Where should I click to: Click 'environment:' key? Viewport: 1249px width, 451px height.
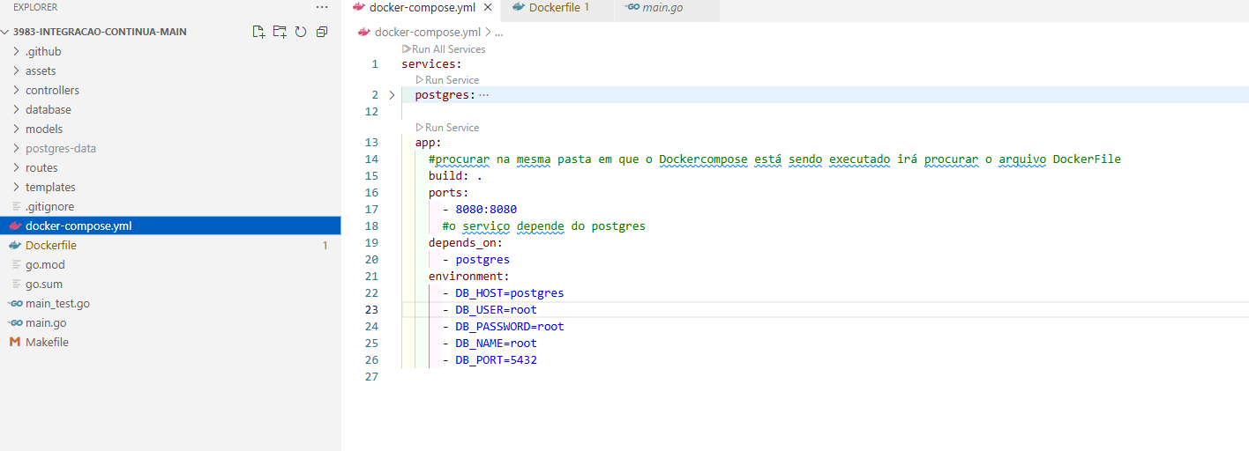[x=469, y=277]
